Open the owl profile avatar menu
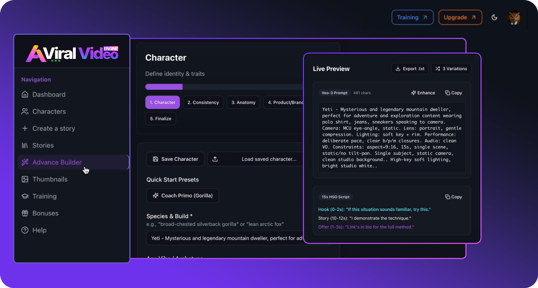 [x=514, y=17]
